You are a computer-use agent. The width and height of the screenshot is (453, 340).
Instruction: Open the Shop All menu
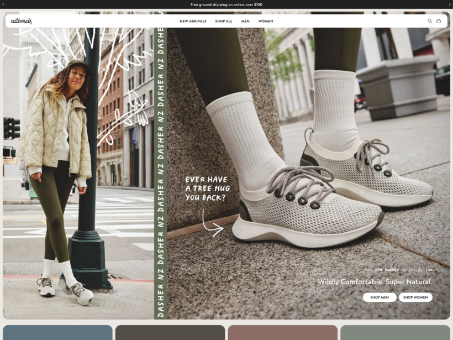[224, 21]
